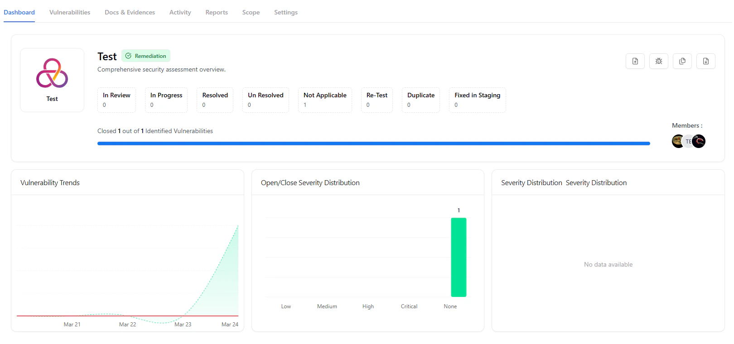734x344 pixels.
Task: Click the "High" severity axis label
Action: pyautogui.click(x=368, y=306)
